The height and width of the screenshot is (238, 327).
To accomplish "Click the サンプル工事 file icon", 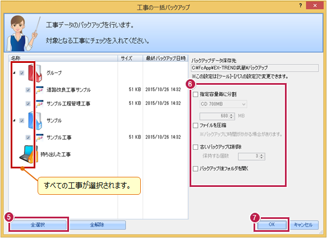I will (x=39, y=138).
